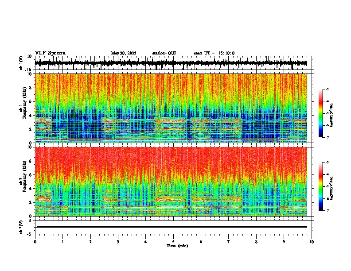
Task: Click the ch.2 'Frequency (kHz)' axis label
Action: click(24, 176)
